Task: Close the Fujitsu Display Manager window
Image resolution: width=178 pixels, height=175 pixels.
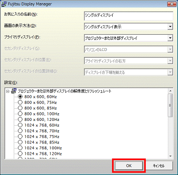Action: coord(172,4)
